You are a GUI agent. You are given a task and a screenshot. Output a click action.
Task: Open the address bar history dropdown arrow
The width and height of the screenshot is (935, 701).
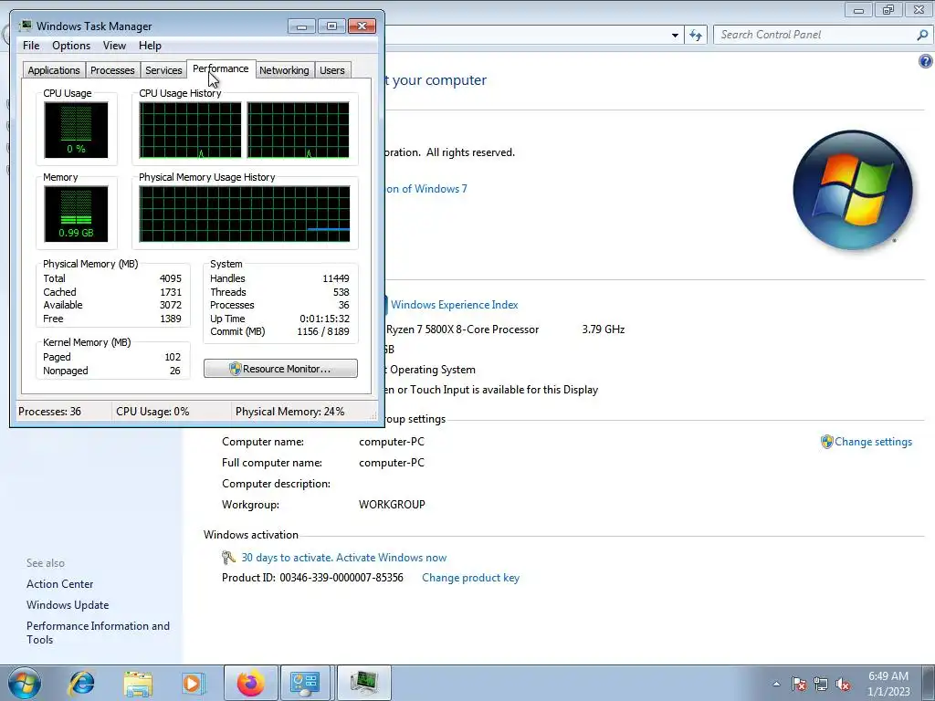click(675, 36)
